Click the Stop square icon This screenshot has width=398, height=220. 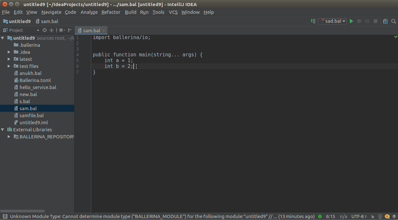[x=375, y=21]
